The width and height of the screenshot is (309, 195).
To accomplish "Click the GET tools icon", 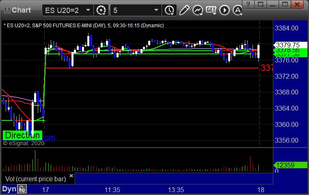I will [x=211, y=10].
